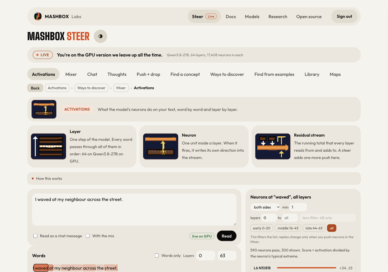Go to the Thoughts tab

117,74
